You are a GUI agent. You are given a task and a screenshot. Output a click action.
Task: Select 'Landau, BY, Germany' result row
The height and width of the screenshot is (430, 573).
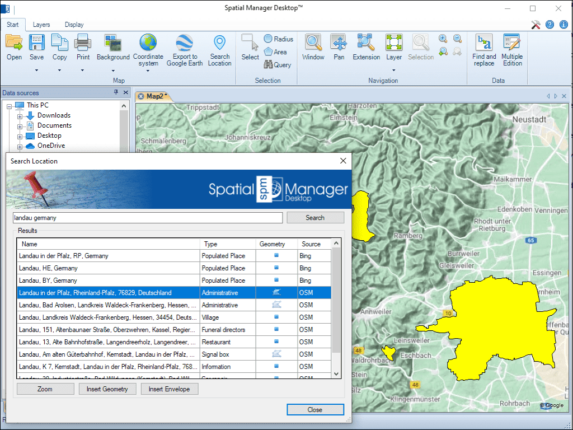(174, 281)
